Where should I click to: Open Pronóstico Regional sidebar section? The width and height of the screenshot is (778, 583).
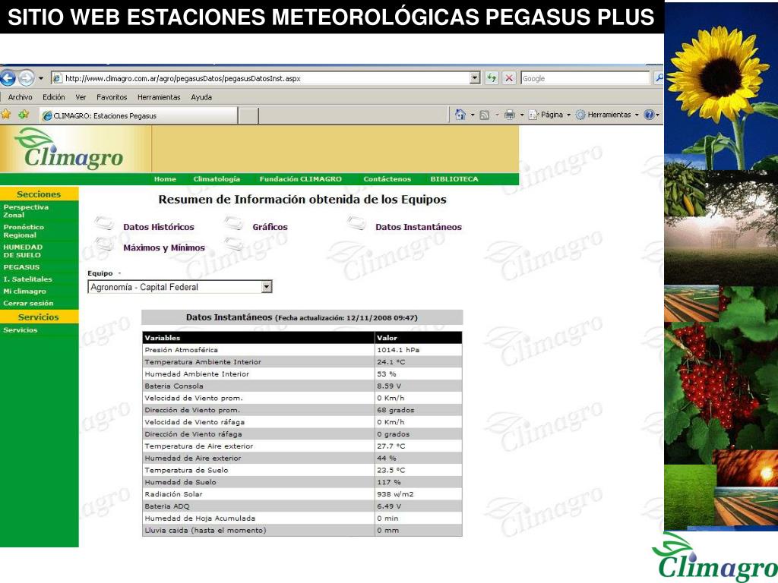click(24, 231)
